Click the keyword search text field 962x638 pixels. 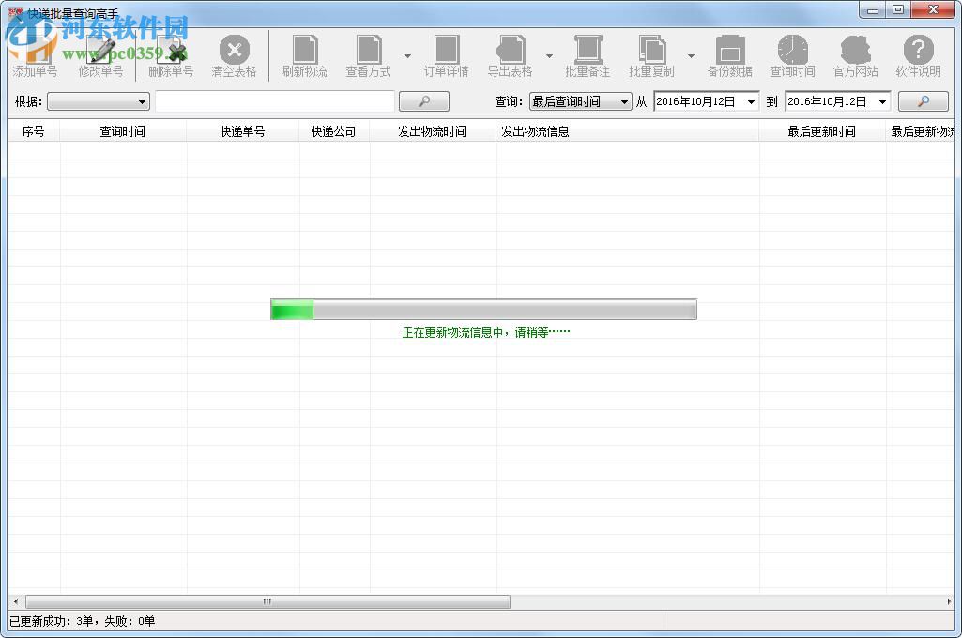[x=274, y=102]
